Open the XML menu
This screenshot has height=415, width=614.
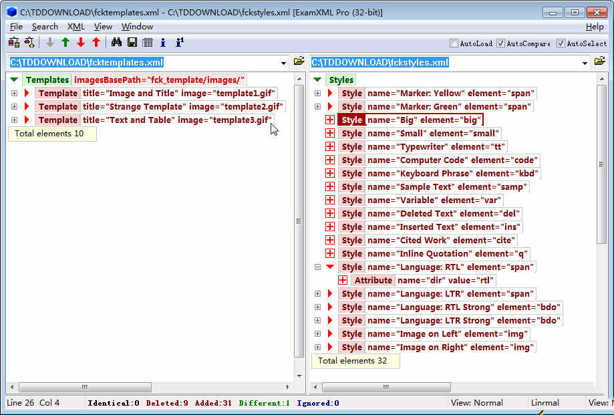pos(75,26)
